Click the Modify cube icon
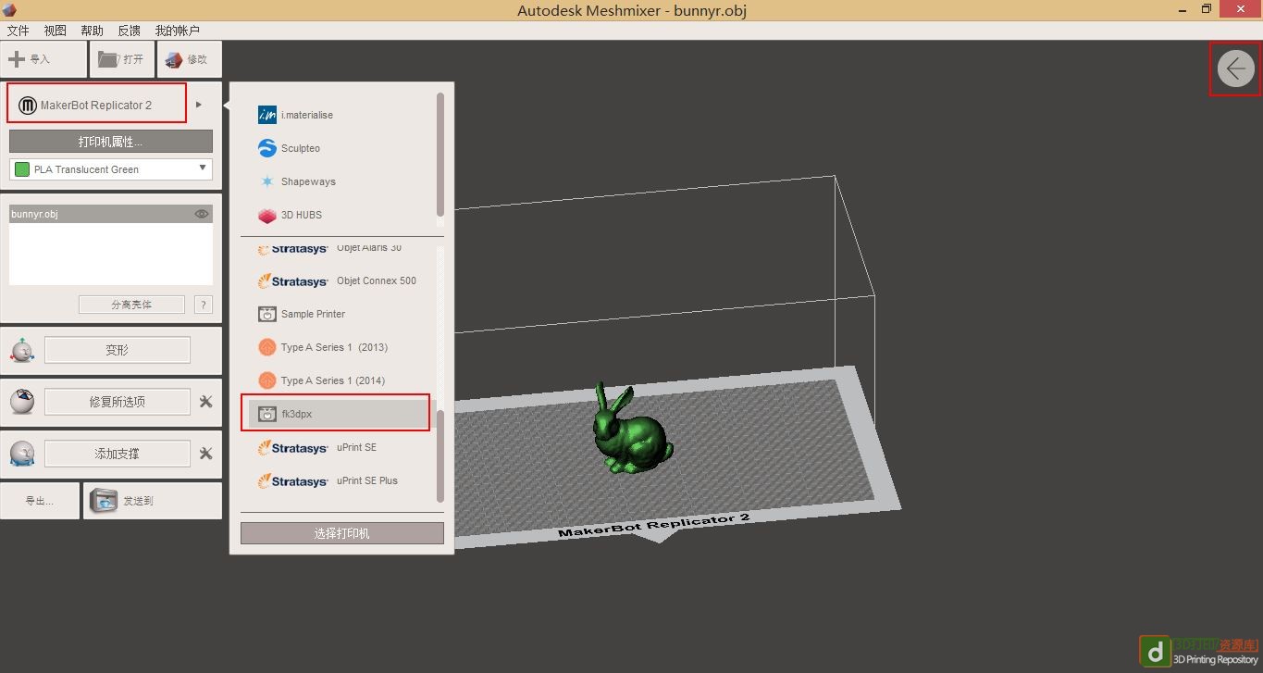Viewport: 1263px width, 673px height. point(173,59)
